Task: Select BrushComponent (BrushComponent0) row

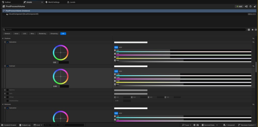Action: (129, 14)
